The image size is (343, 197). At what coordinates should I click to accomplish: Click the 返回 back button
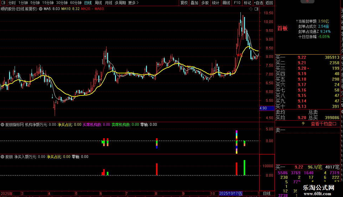269,3
